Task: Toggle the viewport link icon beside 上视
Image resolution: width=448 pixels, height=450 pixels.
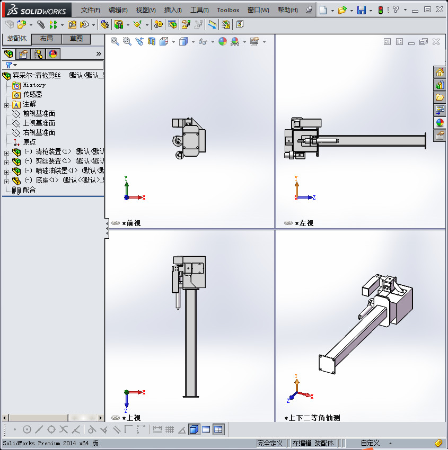Action: tap(116, 418)
